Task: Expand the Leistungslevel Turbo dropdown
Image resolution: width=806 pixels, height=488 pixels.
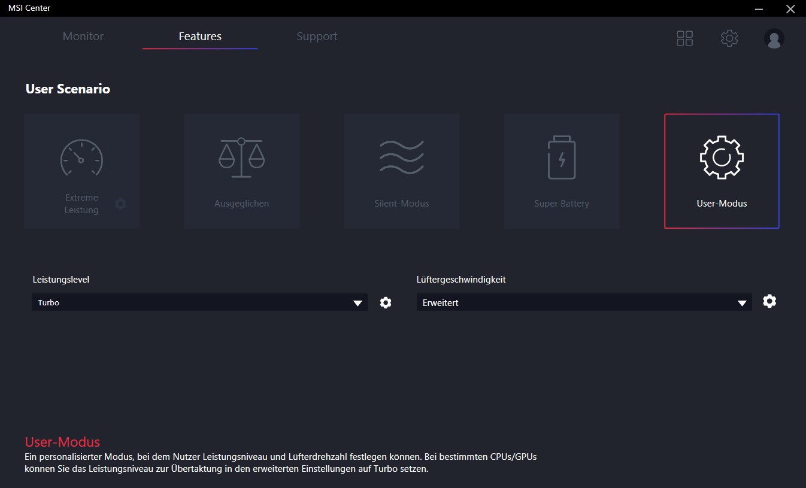Action: 200,302
